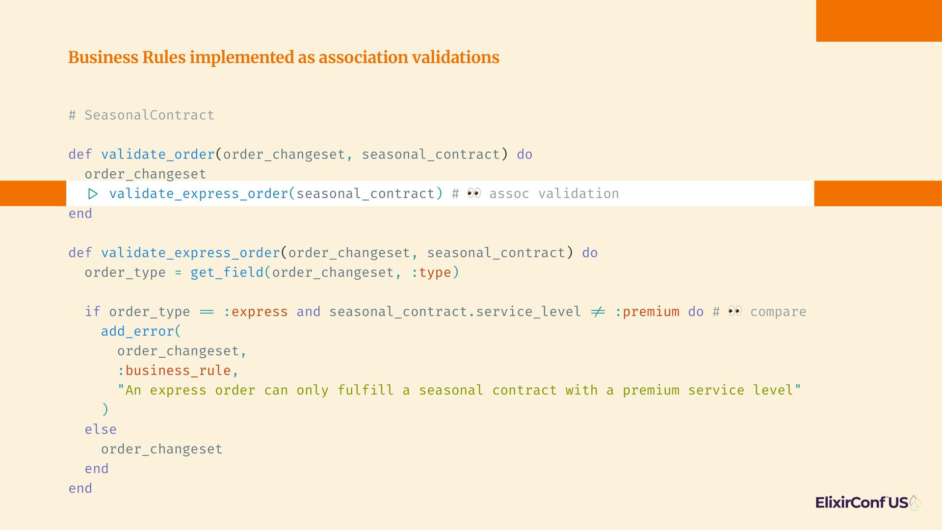Click the orange bar left of highlighted line
The height and width of the screenshot is (530, 942).
click(33, 193)
